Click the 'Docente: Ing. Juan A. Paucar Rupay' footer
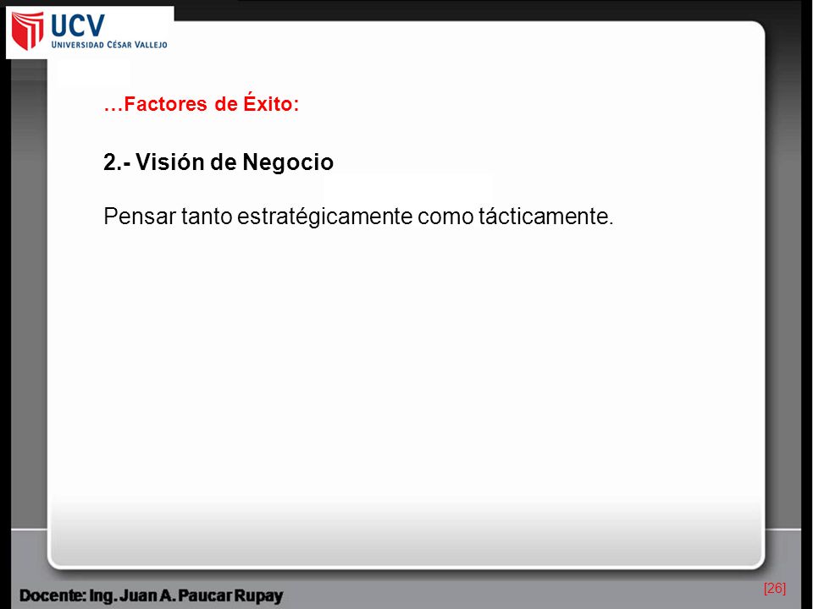Screen dimensions: 813x609 (152, 595)
